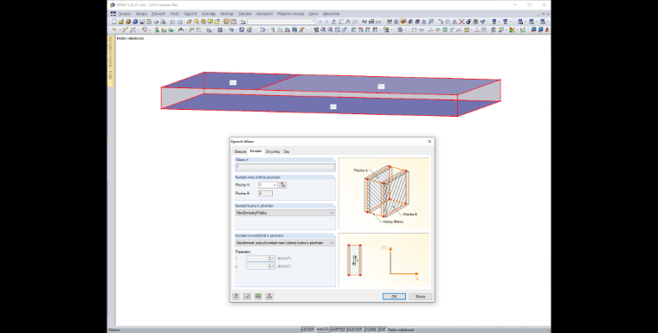Switch to the Osy tab
658x333 pixels.
(287, 151)
